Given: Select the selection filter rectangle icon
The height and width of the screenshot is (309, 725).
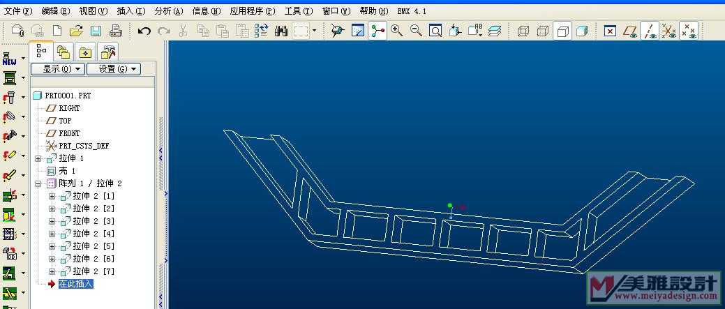Looking at the screenshot, I should (x=301, y=31).
